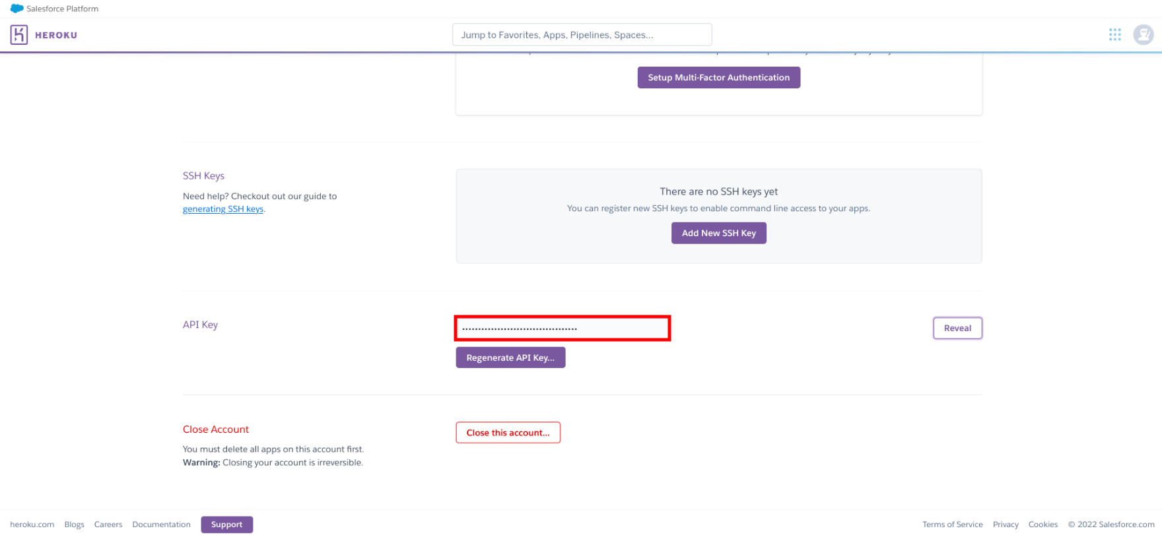Click '© 2022 Salesforce.com' footer text
Viewport: 1162px width, 535px height.
(x=1111, y=524)
